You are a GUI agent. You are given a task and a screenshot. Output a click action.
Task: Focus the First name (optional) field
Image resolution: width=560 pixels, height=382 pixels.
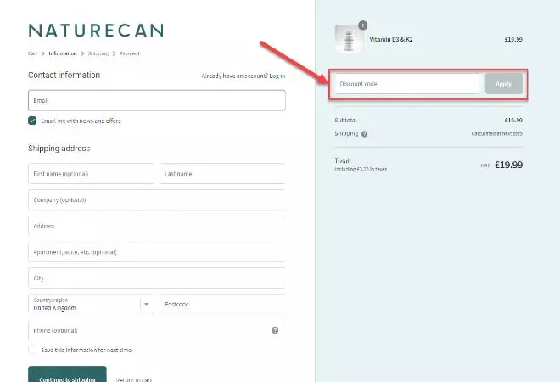coord(91,174)
